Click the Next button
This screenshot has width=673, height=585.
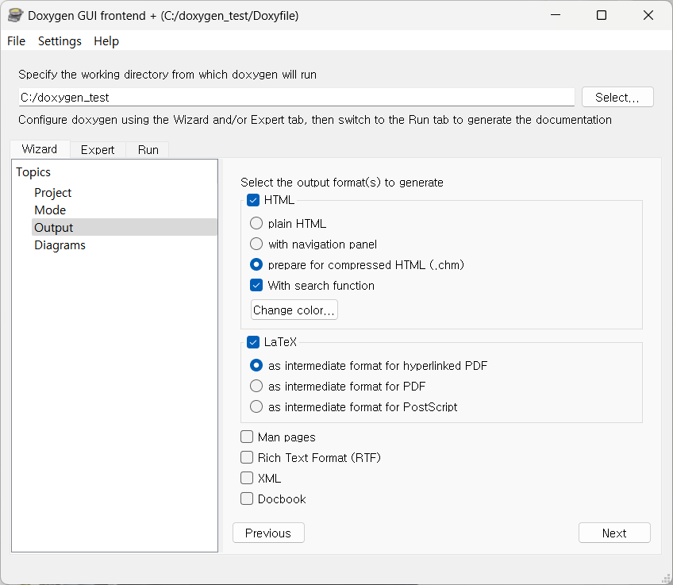tap(614, 533)
